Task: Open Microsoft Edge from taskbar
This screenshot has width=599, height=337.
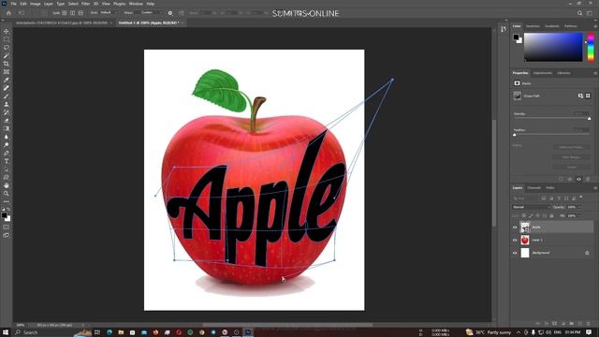Action: click(110, 332)
